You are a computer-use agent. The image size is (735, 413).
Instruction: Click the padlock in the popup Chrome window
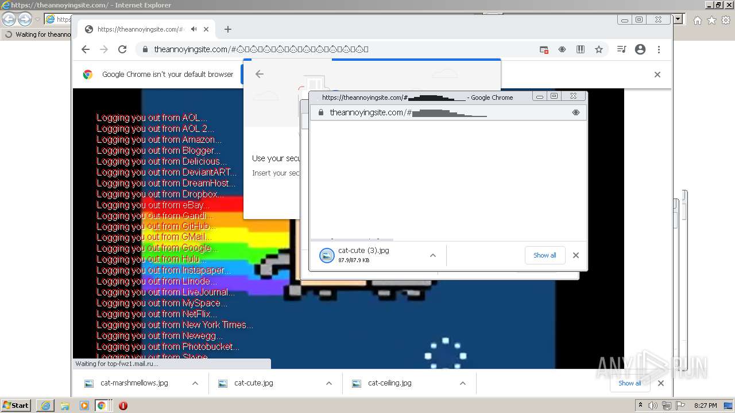[x=321, y=112]
